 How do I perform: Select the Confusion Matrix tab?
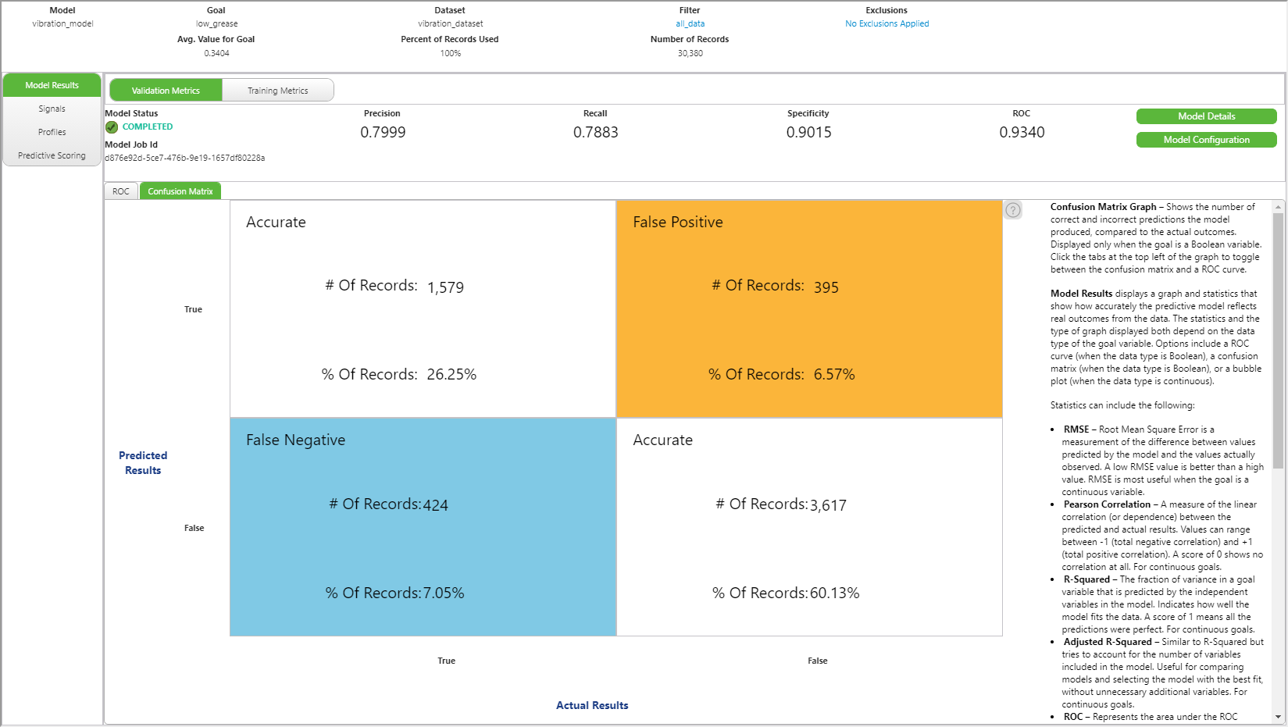180,191
